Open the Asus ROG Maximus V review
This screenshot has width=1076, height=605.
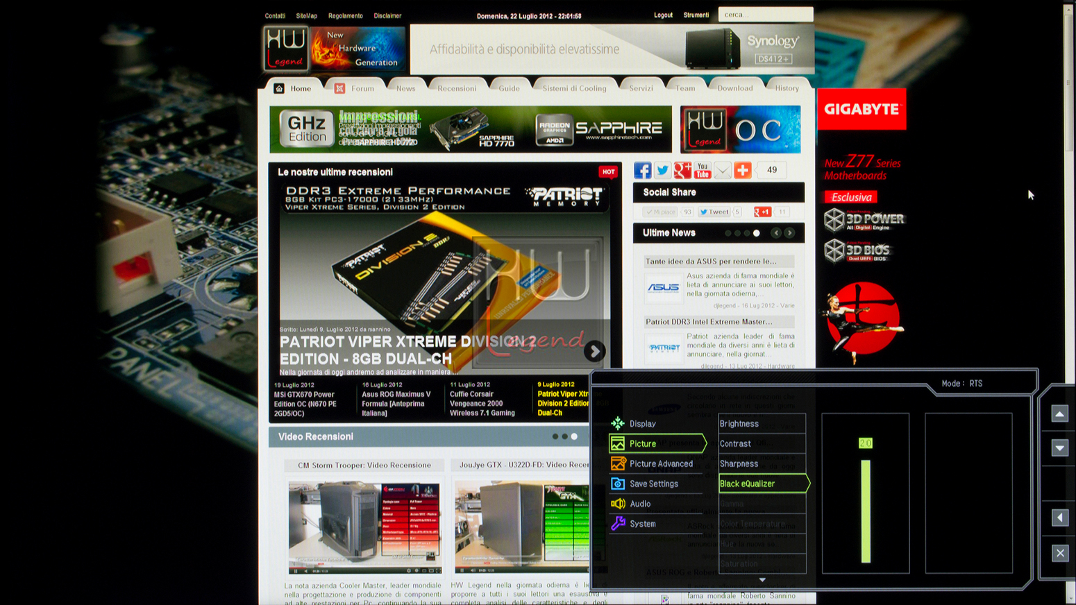[x=396, y=403]
